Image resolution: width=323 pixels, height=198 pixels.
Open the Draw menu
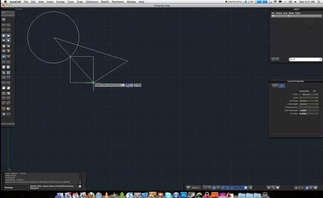[80, 2]
